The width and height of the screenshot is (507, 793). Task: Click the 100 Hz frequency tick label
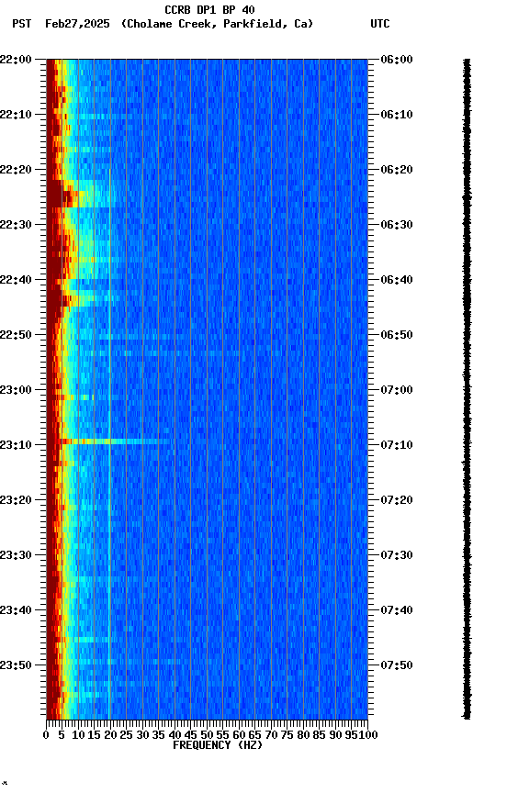368,735
